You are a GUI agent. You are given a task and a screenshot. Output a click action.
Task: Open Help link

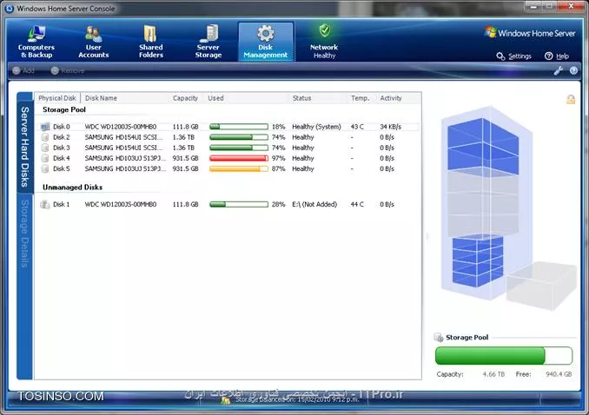557,56
